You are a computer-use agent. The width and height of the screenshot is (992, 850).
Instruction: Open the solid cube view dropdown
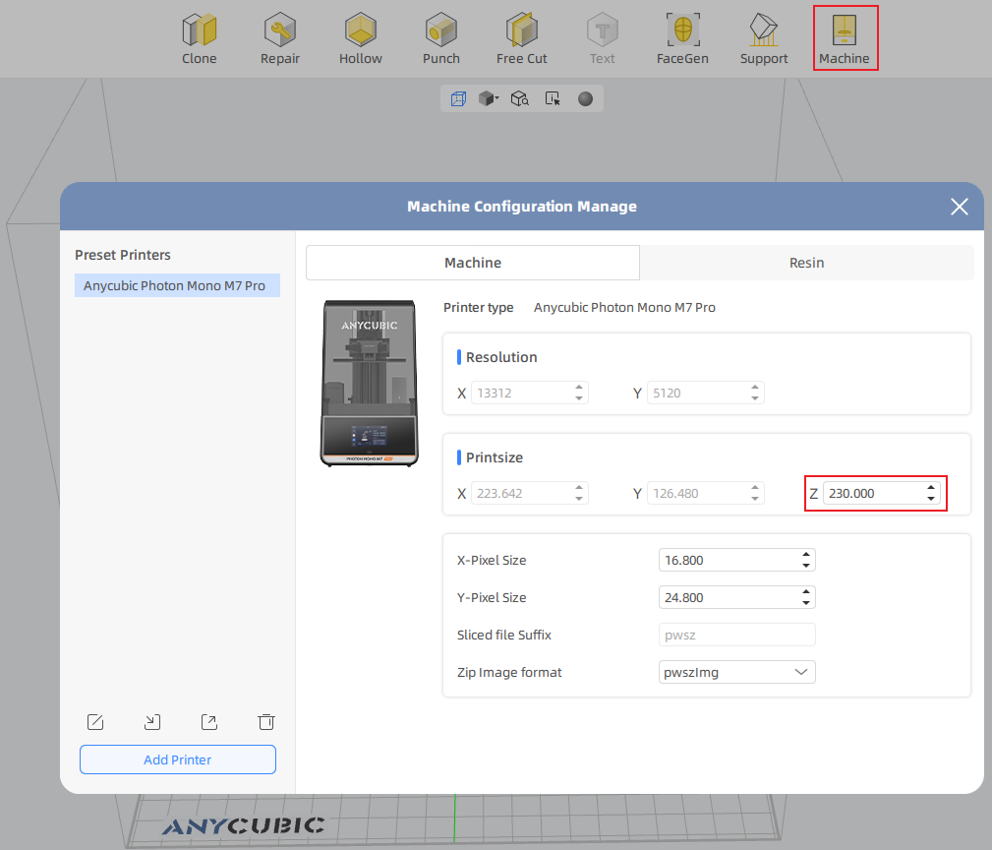click(489, 98)
